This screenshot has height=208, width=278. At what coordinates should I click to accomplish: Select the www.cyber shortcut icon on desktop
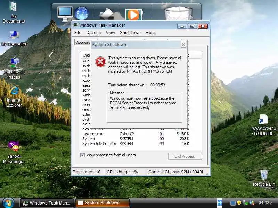(264, 125)
